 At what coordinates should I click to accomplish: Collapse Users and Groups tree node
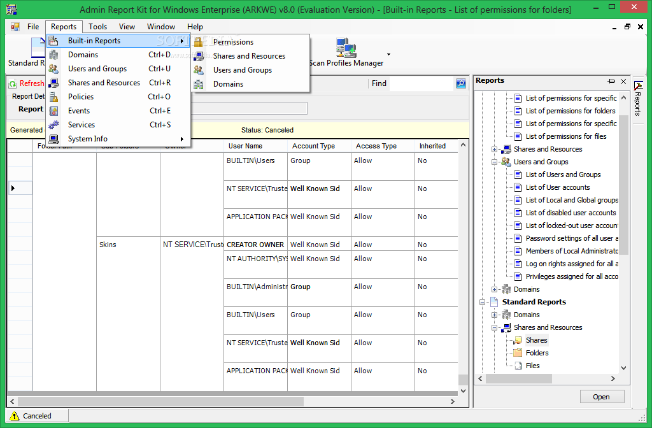click(494, 162)
